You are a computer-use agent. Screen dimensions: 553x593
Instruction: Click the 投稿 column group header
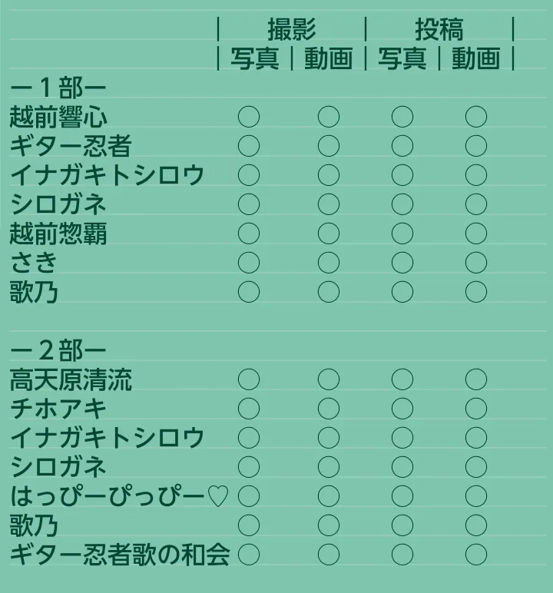[439, 30]
